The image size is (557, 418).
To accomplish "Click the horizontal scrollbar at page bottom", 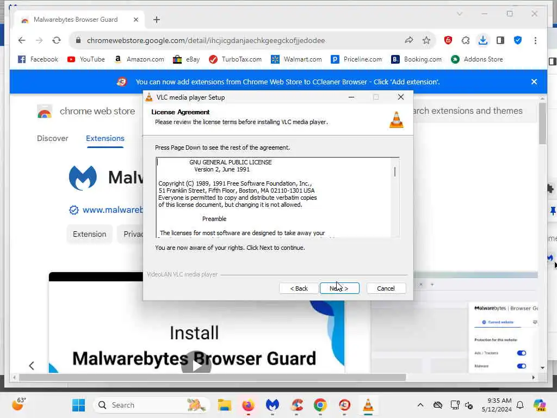I will pyautogui.click(x=213, y=378).
